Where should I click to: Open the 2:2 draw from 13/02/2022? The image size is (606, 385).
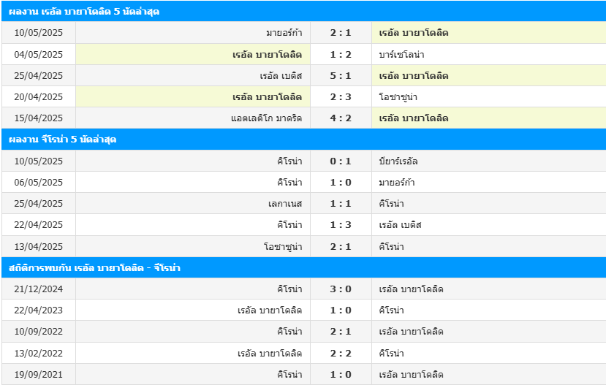(x=341, y=353)
